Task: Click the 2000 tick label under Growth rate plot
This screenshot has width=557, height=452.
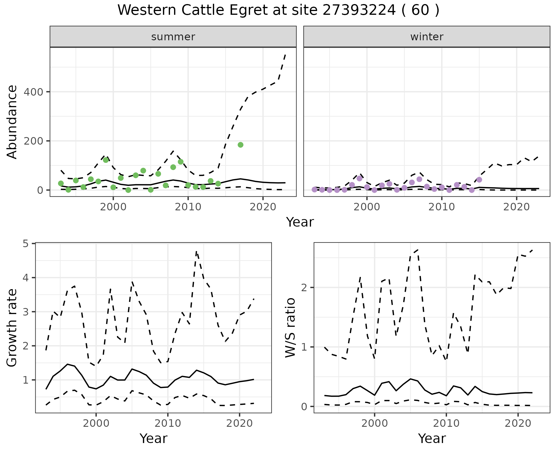Action: coord(96,423)
